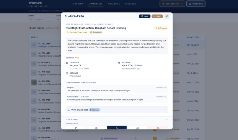
Task: Collapse the Staff Actions section chevron
Action: click(167, 120)
